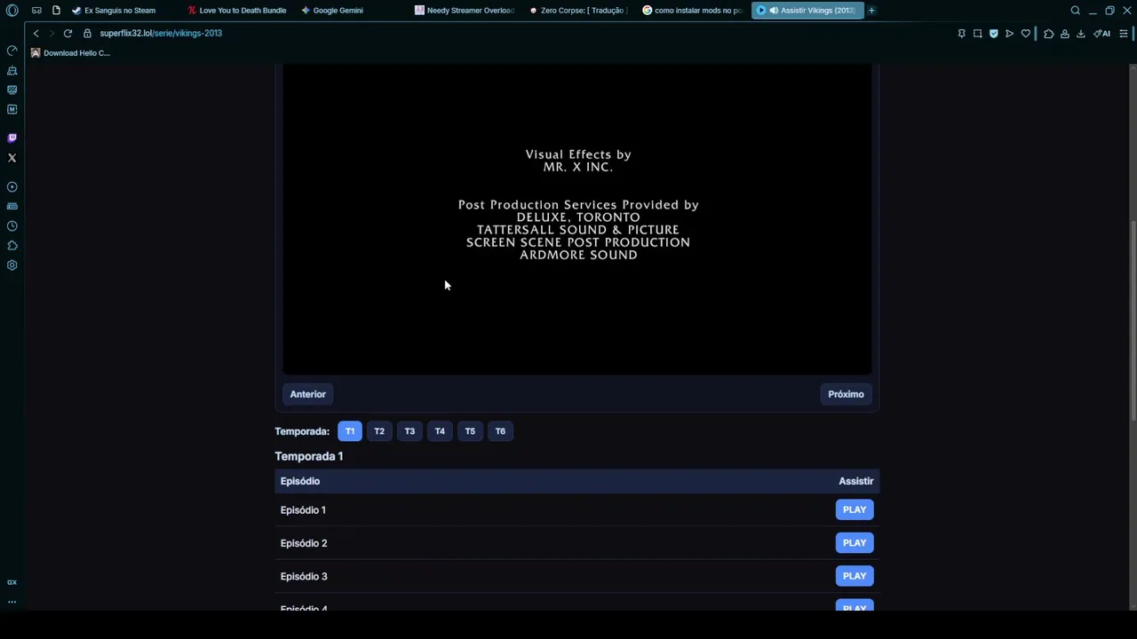Bookmark this page with the heart icon
Viewport: 1137px width, 639px height.
point(1025,34)
